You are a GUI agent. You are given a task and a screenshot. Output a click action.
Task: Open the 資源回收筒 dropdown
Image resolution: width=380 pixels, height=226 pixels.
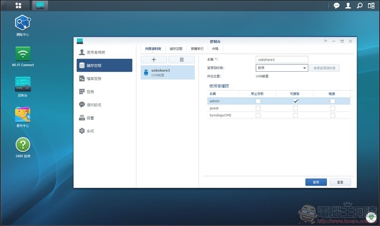pos(282,68)
